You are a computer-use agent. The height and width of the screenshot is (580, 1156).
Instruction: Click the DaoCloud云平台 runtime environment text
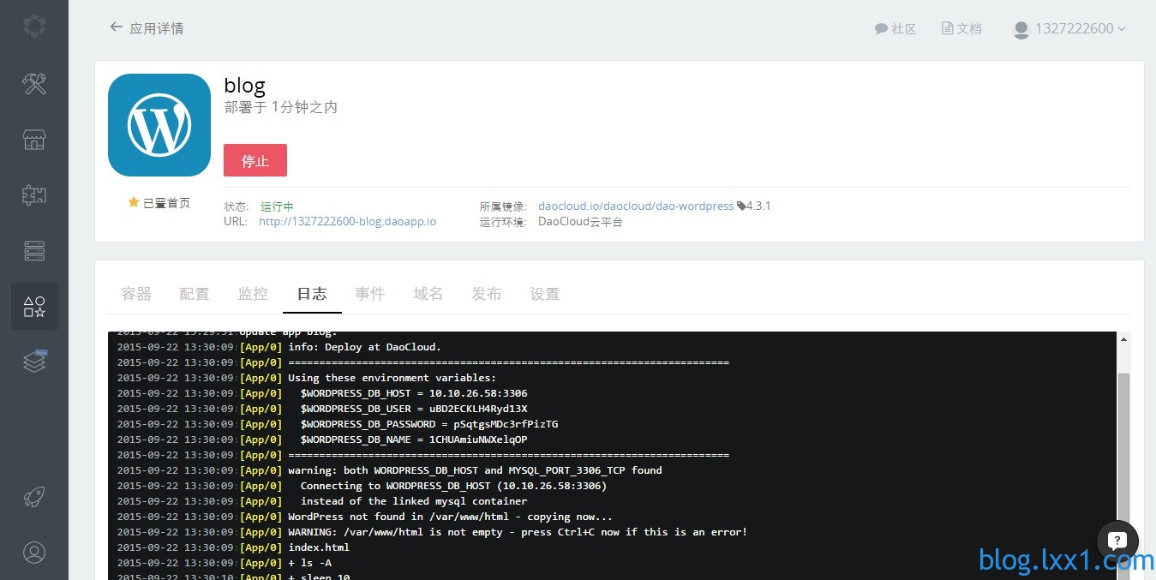580,221
